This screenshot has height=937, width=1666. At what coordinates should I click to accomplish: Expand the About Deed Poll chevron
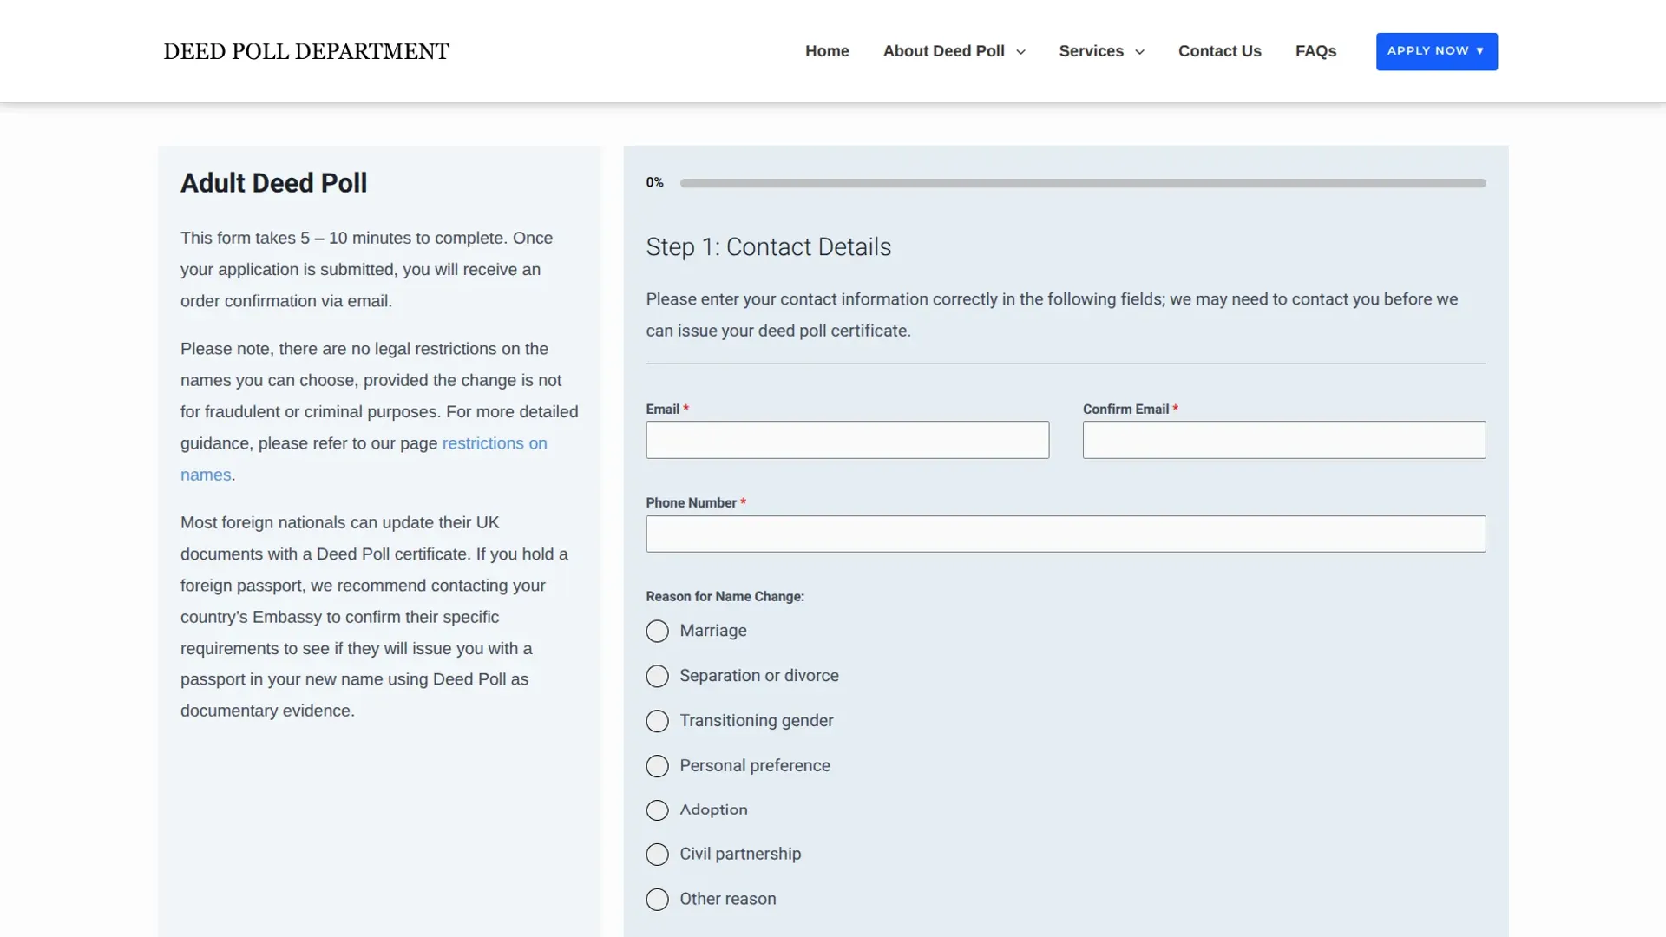point(1020,52)
